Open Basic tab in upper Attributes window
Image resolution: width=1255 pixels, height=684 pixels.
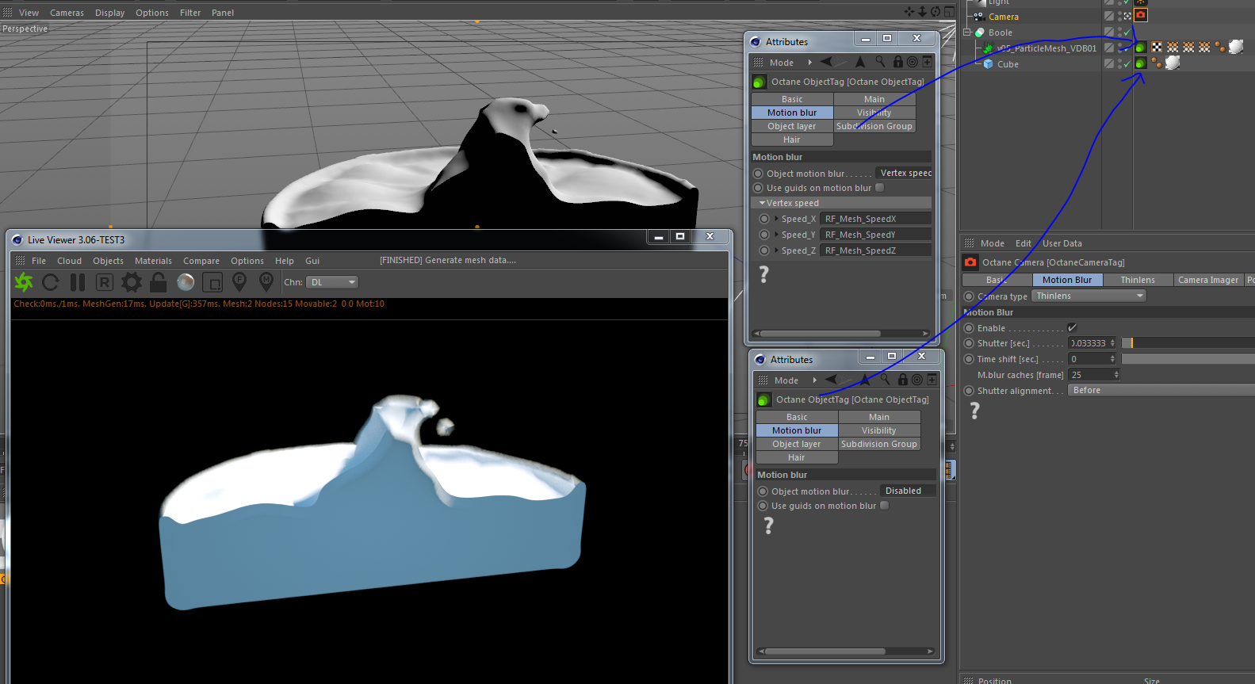[x=792, y=99]
